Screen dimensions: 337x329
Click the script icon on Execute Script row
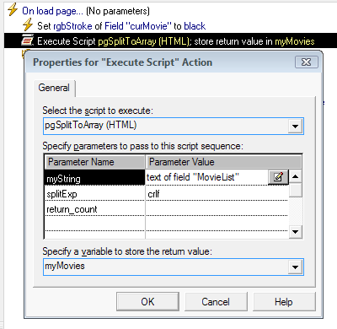click(x=28, y=40)
